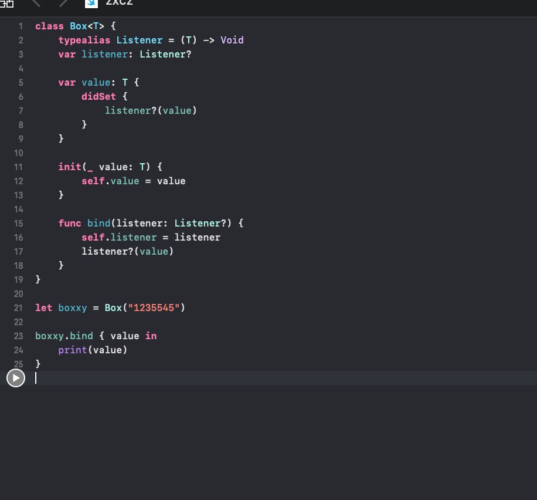Select line number 21 in the gutter
This screenshot has width=537, height=500.
pyautogui.click(x=19, y=308)
